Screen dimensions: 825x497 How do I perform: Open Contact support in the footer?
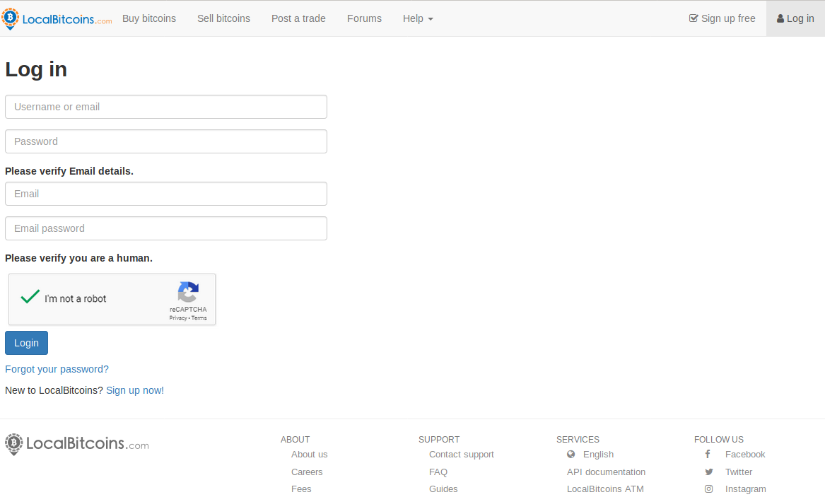[x=462, y=455]
